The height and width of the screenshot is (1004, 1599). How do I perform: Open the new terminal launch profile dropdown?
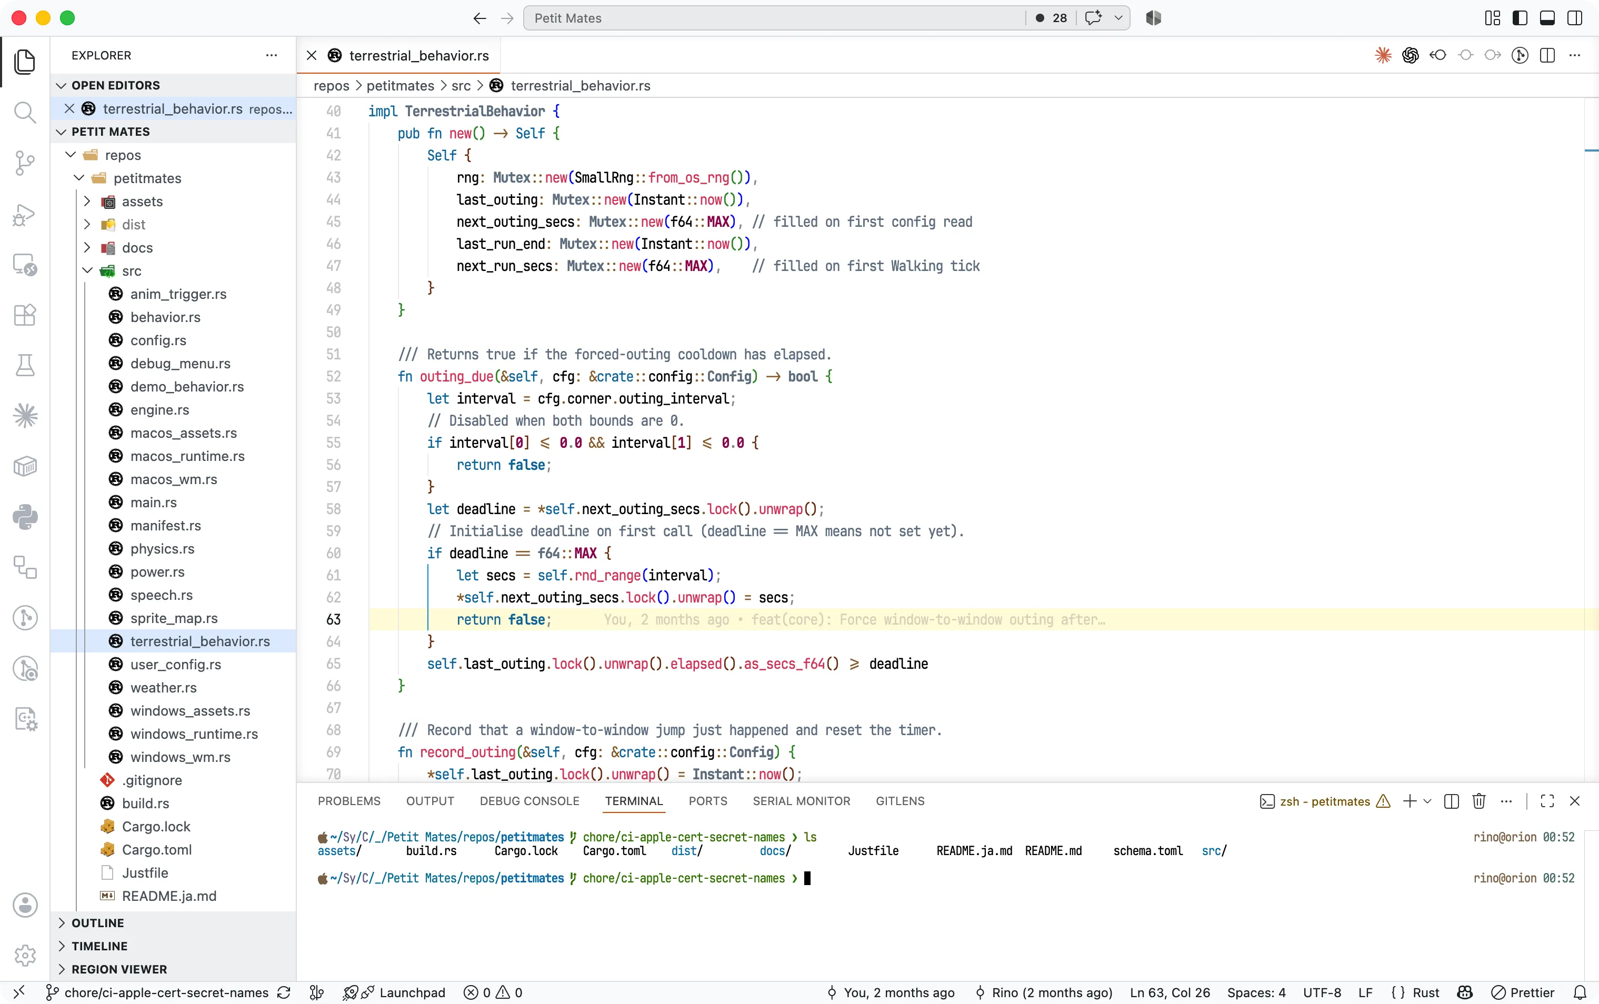point(1427,801)
